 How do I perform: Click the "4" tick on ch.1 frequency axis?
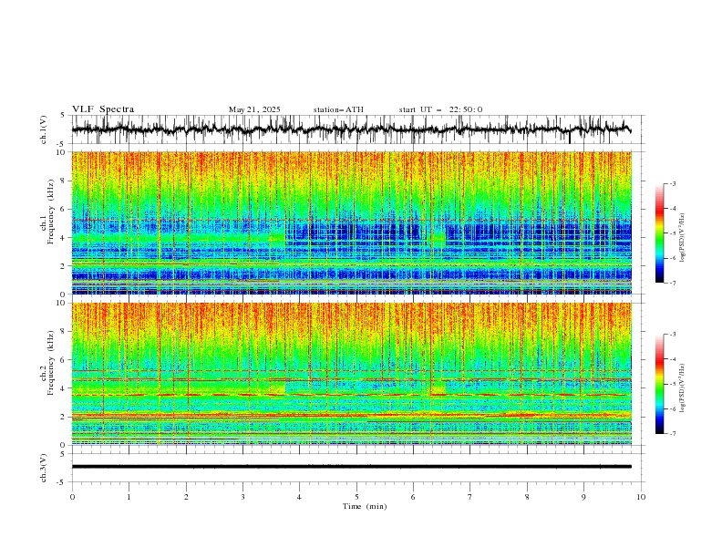(x=63, y=238)
